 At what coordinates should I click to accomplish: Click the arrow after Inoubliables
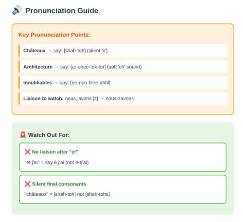pos(56,83)
